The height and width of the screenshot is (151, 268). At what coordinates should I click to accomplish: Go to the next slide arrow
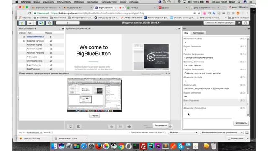point(129,127)
